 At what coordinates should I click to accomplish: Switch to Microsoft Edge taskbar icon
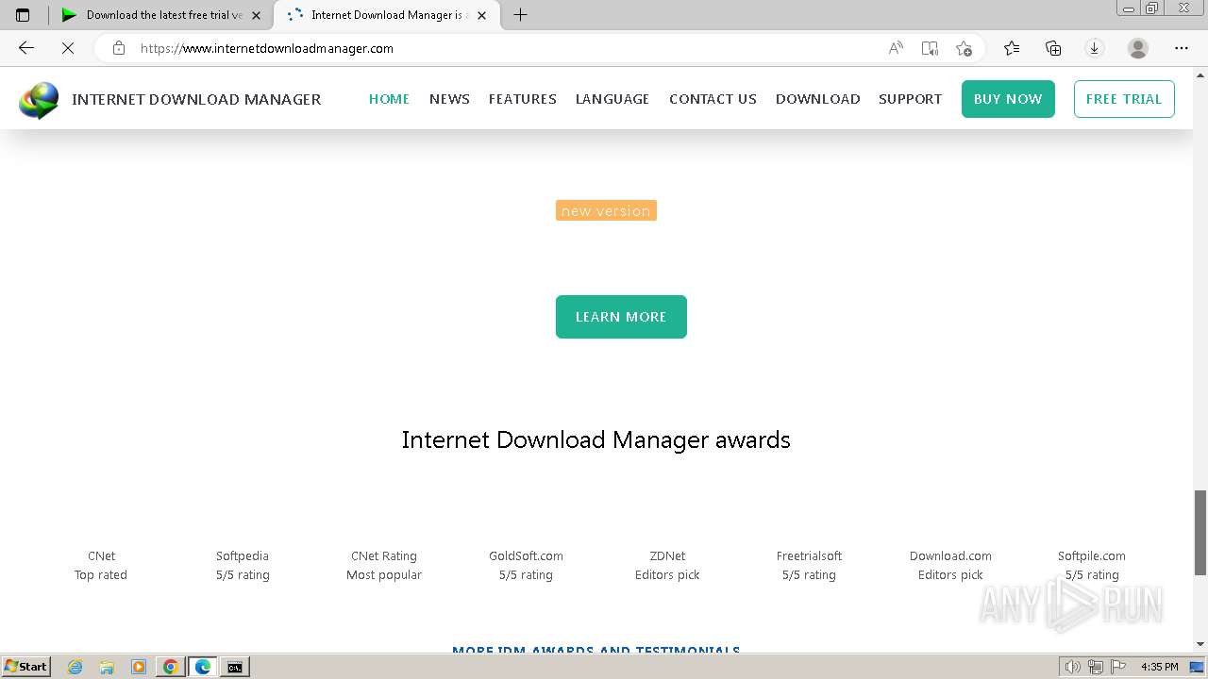tap(203, 667)
